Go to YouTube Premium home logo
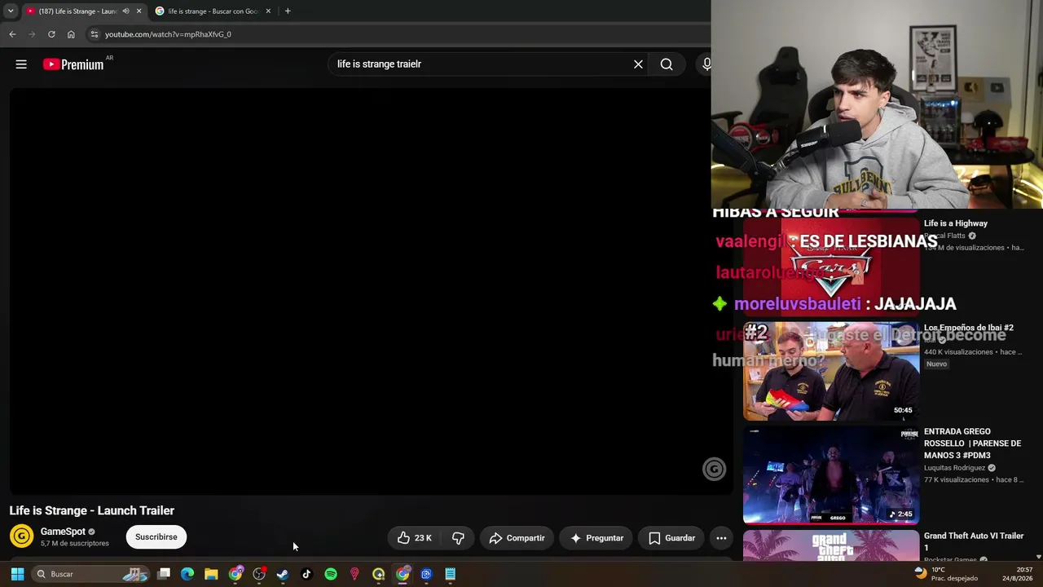 click(73, 64)
